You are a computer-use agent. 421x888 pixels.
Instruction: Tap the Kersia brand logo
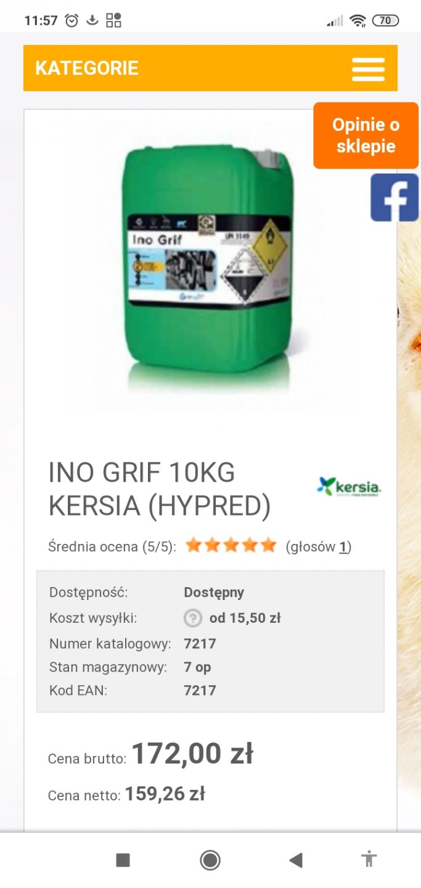(349, 487)
